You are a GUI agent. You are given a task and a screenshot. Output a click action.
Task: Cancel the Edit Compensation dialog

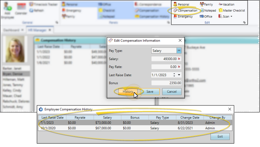coord(172,92)
